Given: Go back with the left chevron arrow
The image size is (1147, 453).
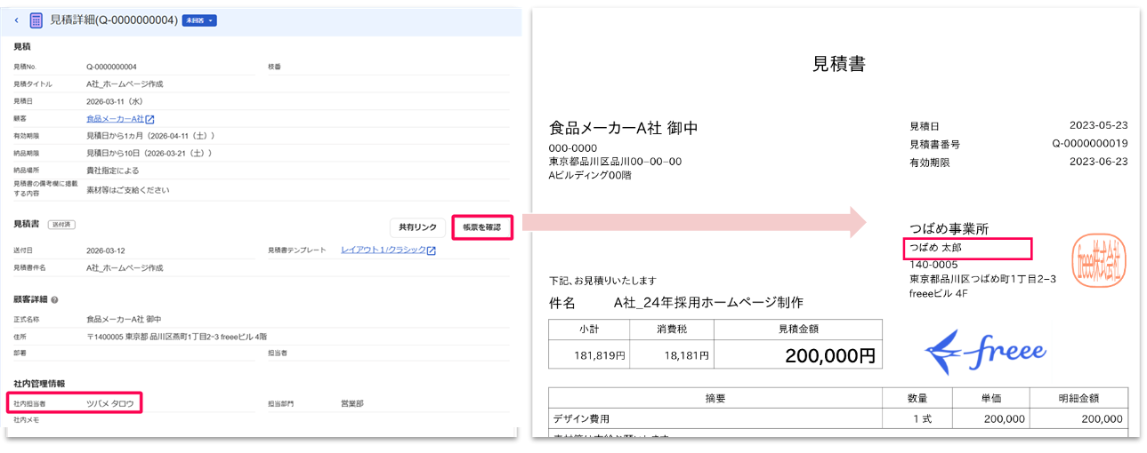Looking at the screenshot, I should pos(16,20).
